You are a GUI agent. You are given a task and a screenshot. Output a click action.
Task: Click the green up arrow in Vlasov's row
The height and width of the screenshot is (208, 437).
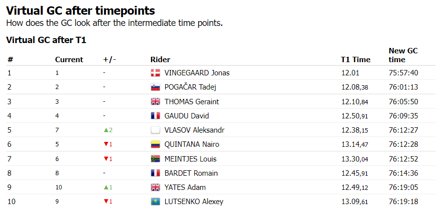click(x=105, y=130)
